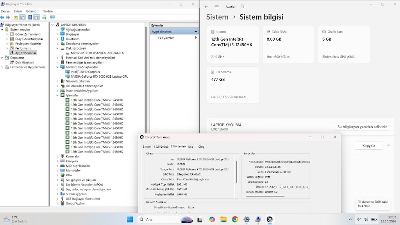The image size is (400, 225).
Task: Collapse the Sistem Araçları node
Action: (2, 30)
